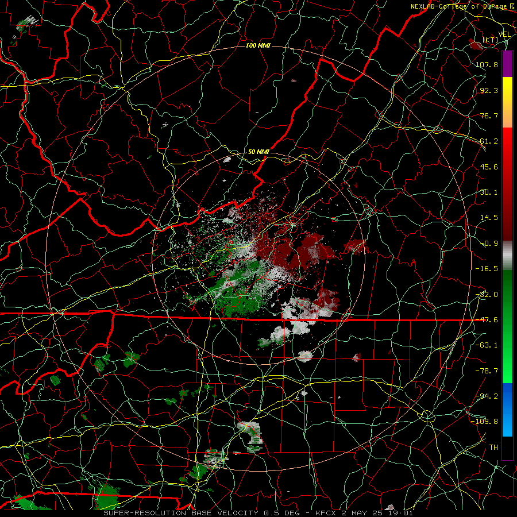Pick the gray near-zero segment of the color bar
Screen dimensions: 517x517
point(507,255)
